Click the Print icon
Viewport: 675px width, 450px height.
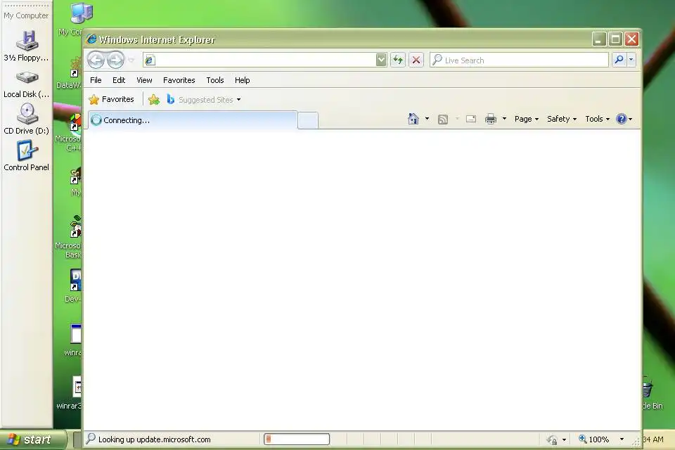(491, 119)
